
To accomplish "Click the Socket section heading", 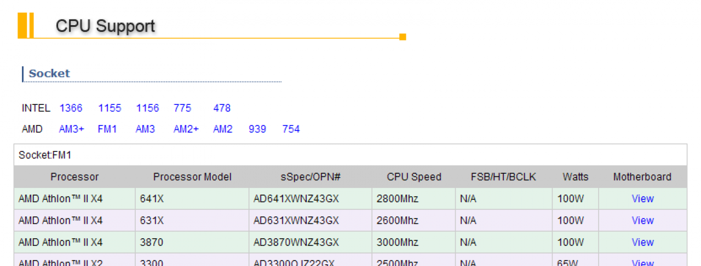I will click(49, 74).
